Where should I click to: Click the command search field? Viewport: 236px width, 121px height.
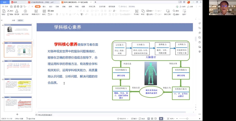127,7
